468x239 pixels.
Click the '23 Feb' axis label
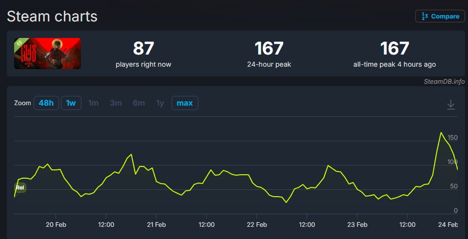[x=357, y=225]
